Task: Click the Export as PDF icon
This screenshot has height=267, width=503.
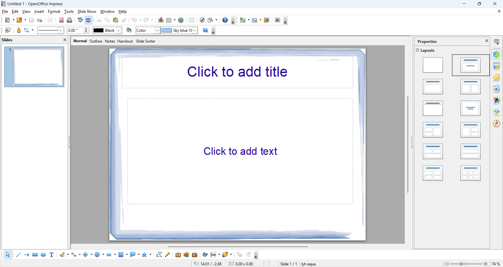Action: pyautogui.click(x=61, y=20)
